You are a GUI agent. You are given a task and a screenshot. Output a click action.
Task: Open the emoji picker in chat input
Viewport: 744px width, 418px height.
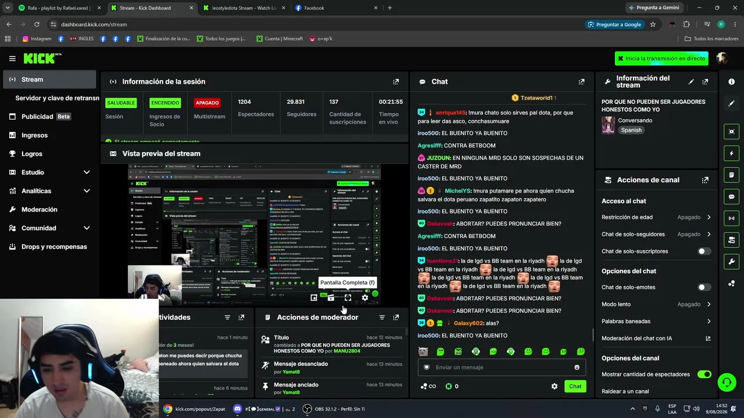click(577, 367)
